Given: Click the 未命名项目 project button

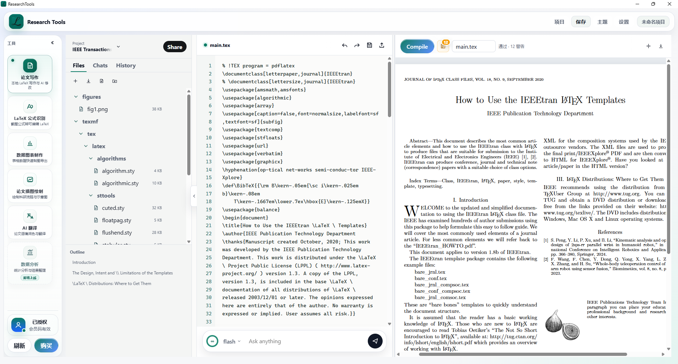Looking at the screenshot, I should pyautogui.click(x=653, y=22).
